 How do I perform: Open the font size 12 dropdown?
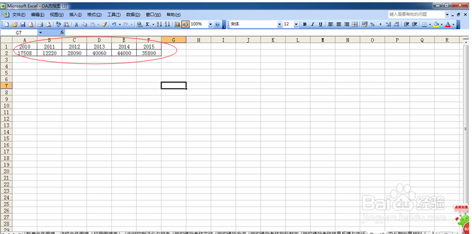point(296,24)
